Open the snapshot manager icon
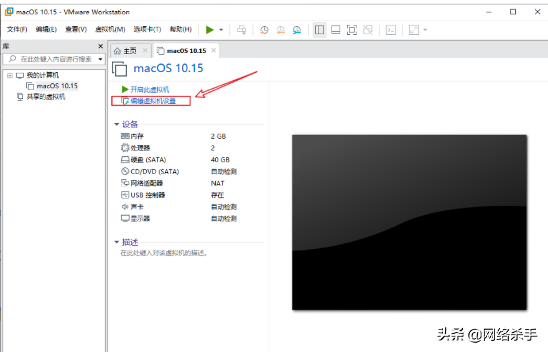548x352 pixels. [x=297, y=30]
